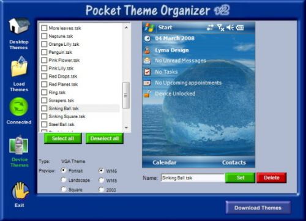Viewport: 306px width, 221px height.
Task: Click the Calendar softkey in preview
Action: (165, 162)
